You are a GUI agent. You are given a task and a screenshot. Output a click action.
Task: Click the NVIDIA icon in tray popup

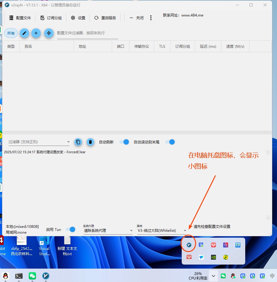tap(213, 257)
